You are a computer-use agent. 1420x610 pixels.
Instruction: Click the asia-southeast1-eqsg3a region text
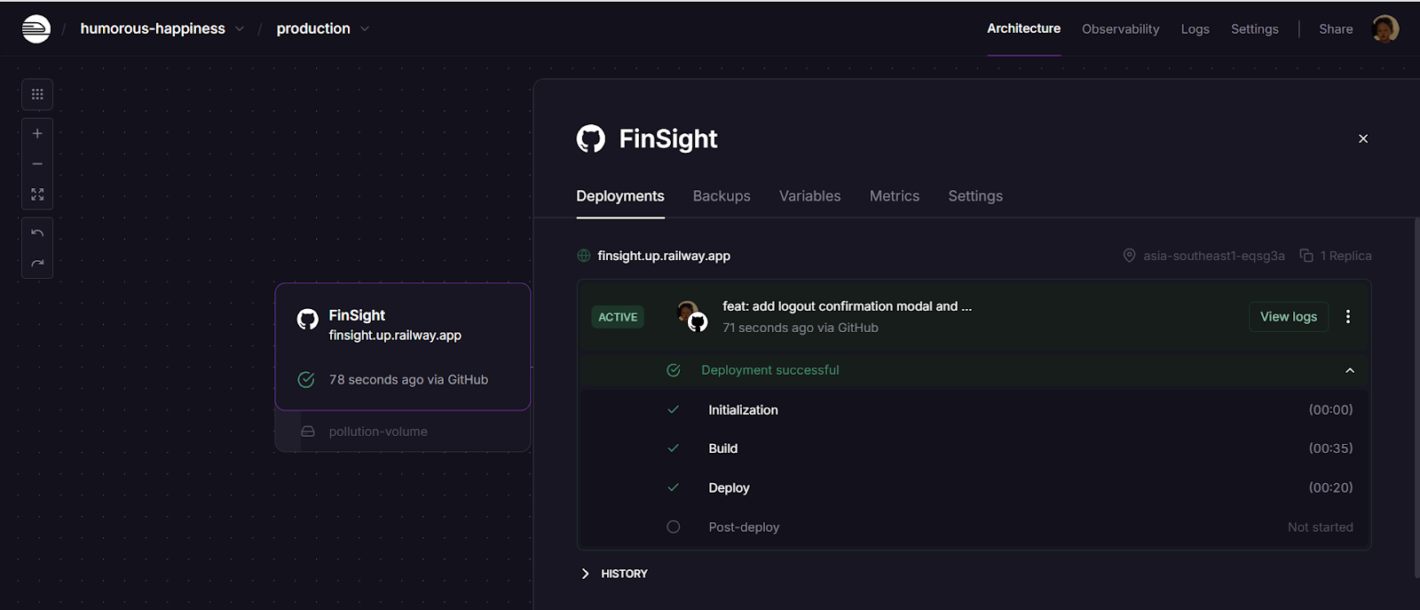tap(1214, 256)
